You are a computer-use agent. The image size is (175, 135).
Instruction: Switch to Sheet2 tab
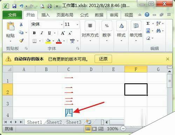(54, 122)
